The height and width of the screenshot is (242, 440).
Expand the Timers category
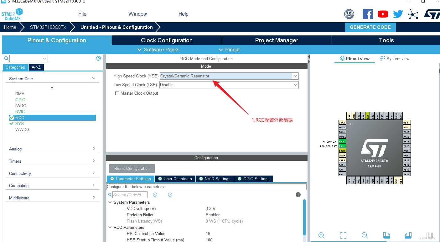[x=94, y=161]
